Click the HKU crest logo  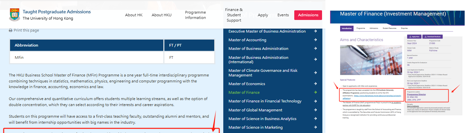click(14, 15)
